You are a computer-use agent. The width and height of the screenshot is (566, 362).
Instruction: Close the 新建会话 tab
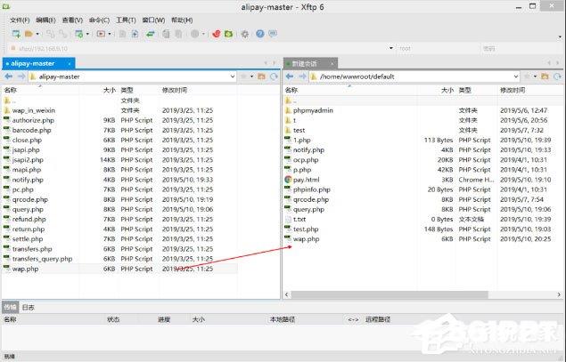coord(332,64)
